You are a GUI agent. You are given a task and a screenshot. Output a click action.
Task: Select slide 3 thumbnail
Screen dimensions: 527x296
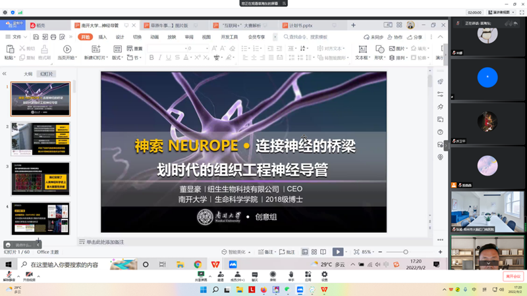tap(40, 178)
